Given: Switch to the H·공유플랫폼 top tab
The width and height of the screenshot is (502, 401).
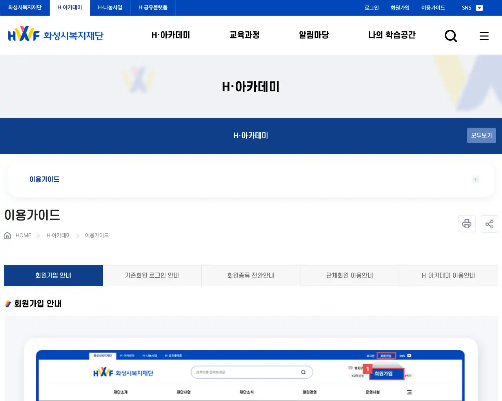Looking at the screenshot, I should [x=153, y=7].
